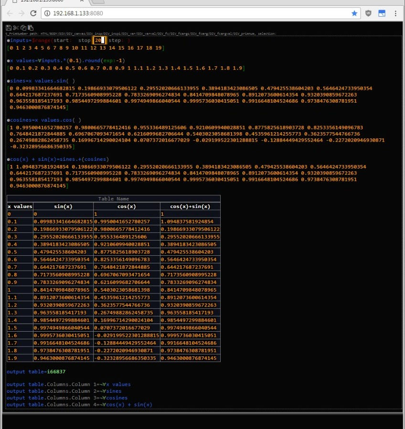This screenshot has height=429, width=405.
Task: Toggle the bullet beside cosines variable
Action: [8, 120]
